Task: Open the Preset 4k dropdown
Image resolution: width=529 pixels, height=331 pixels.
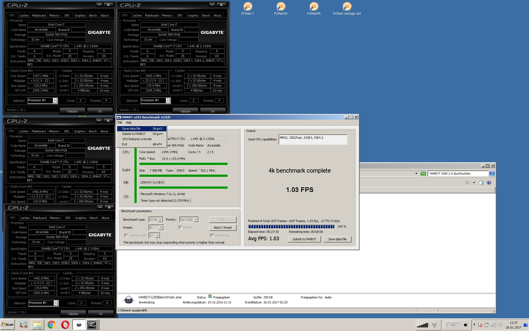Action: click(156, 228)
